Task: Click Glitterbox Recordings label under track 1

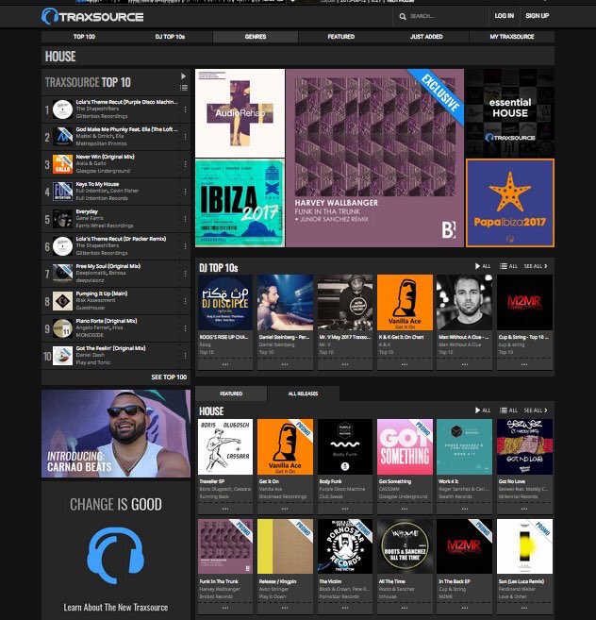Action: pyautogui.click(x=102, y=116)
